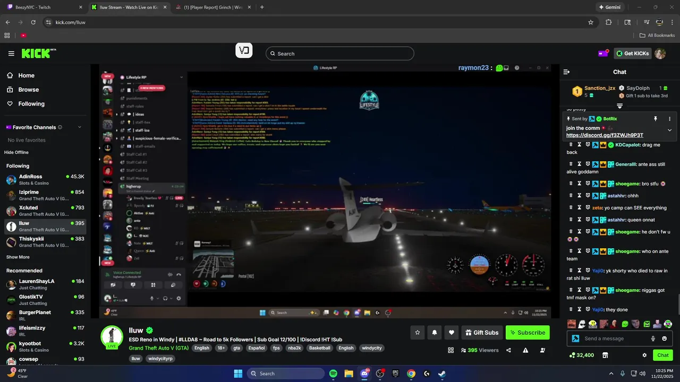The width and height of the screenshot is (680, 382).
Task: Show hidden system tray icons
Action: [611, 374]
